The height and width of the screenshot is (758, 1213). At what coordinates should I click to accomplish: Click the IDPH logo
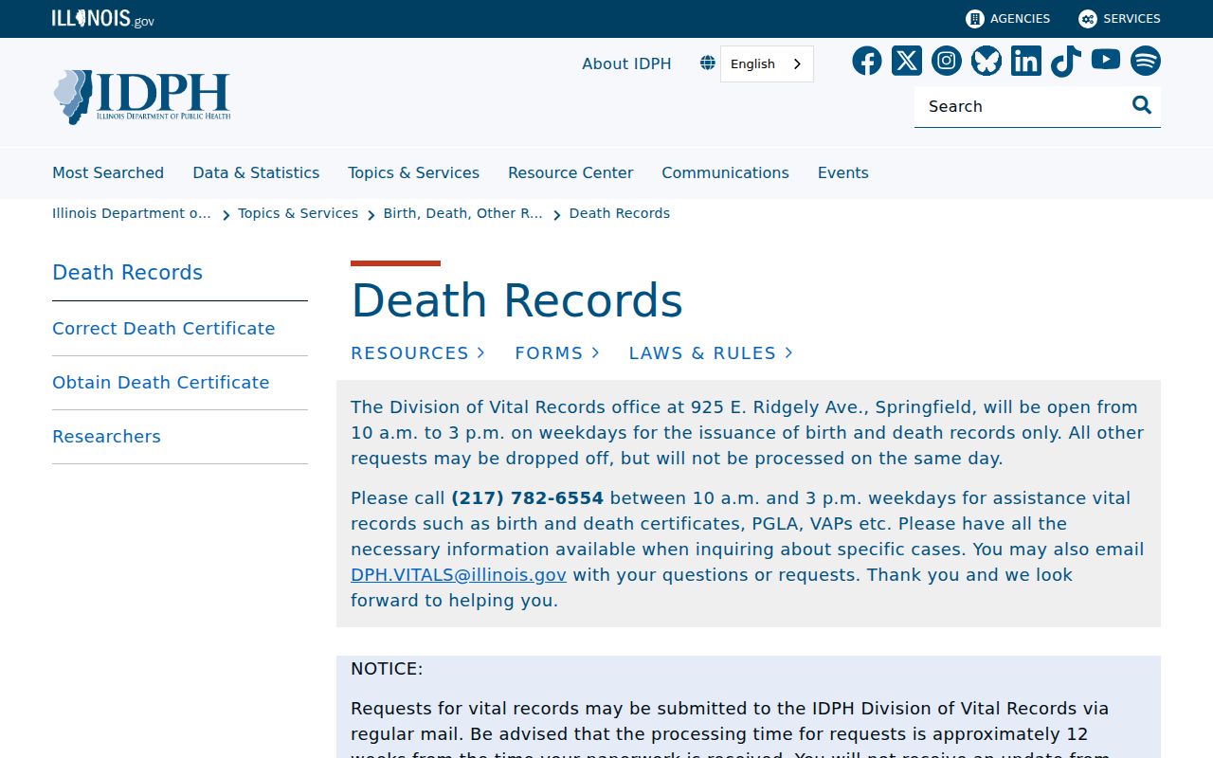(142, 97)
